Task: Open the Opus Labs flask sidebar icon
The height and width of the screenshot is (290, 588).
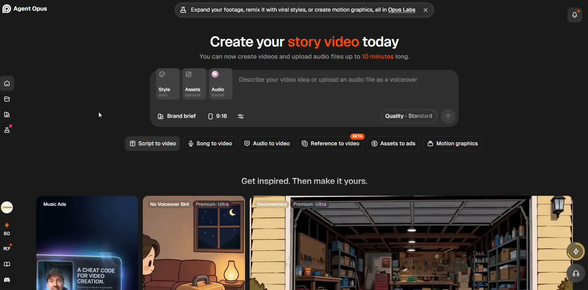Action: click(7, 130)
